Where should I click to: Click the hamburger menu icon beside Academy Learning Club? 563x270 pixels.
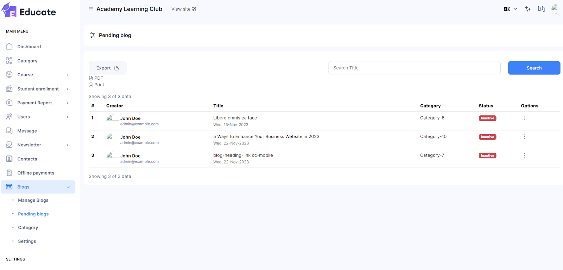(91, 9)
